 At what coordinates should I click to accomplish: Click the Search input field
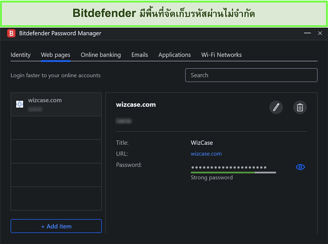pyautogui.click(x=251, y=75)
